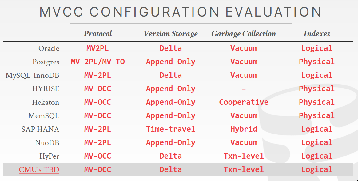The height and width of the screenshot is (181, 358).
Task: Click the MemSQL row label
Action: [x=44, y=116]
